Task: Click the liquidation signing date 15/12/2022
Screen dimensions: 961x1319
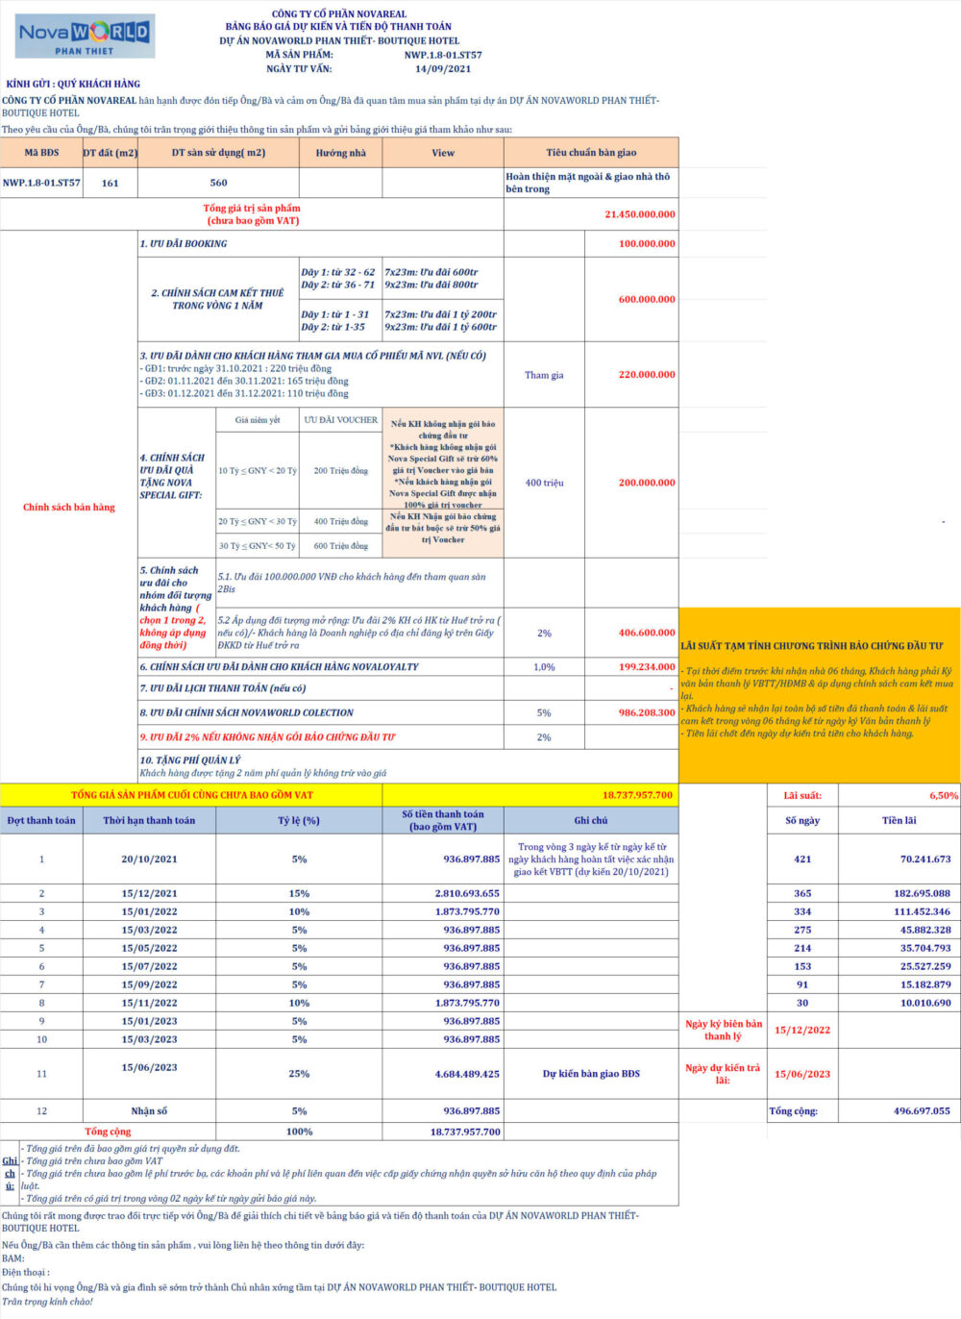Action: (x=802, y=1030)
